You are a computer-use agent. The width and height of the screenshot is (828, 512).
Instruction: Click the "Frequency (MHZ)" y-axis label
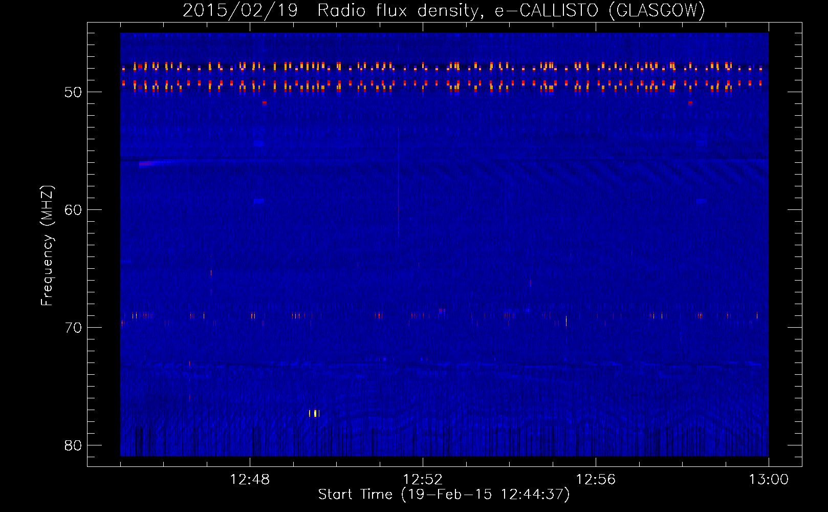[x=47, y=246]
